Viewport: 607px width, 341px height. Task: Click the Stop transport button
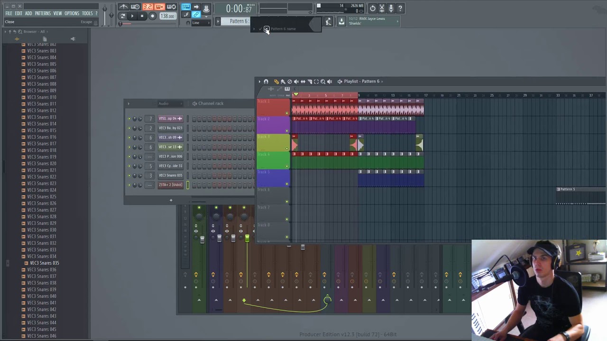click(x=142, y=16)
